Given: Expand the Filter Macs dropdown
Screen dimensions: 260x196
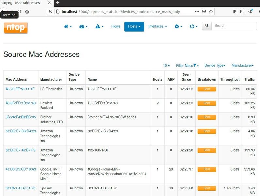Looking at the screenshot, I should click(187, 66).
